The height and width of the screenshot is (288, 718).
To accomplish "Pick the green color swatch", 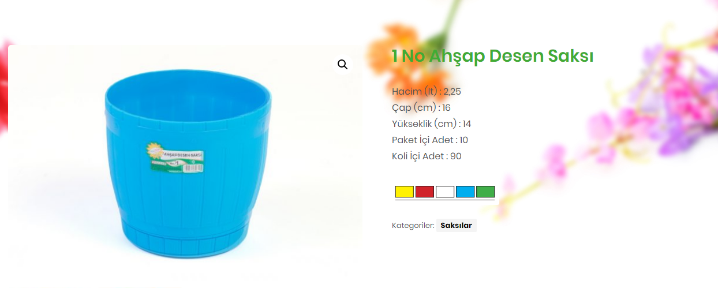I will tap(485, 192).
